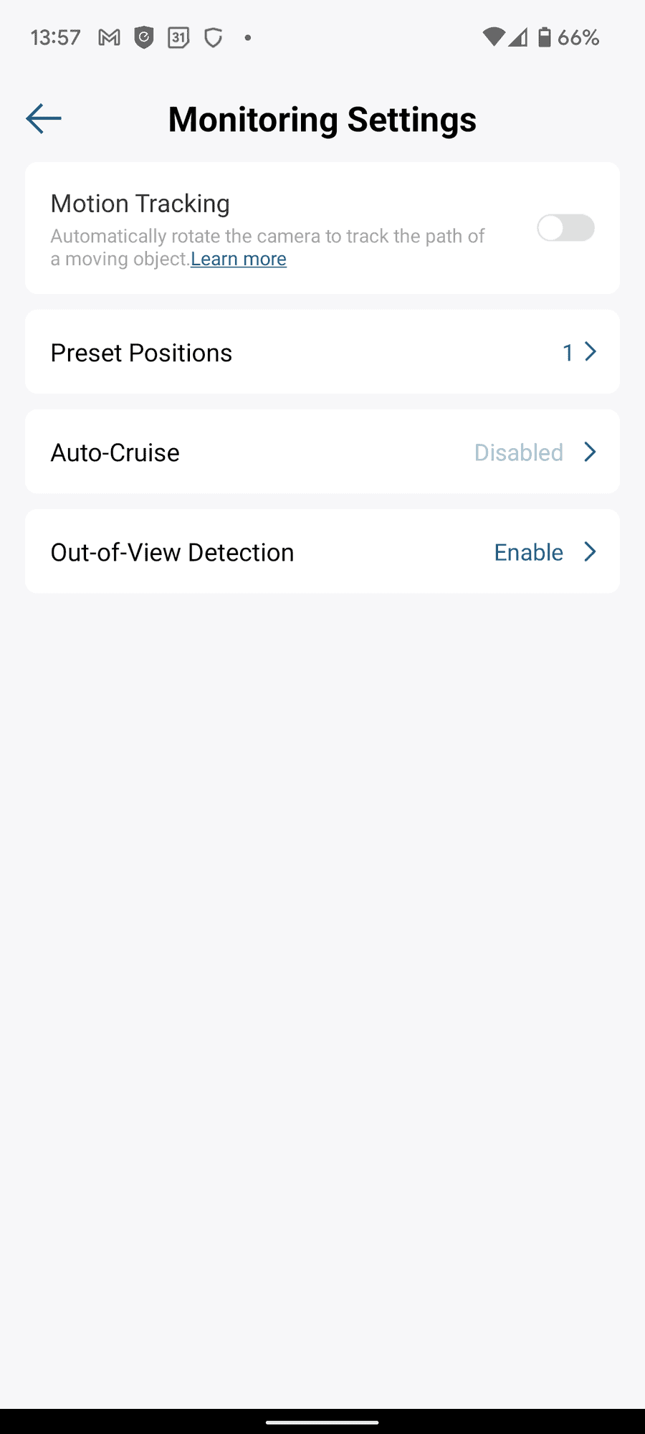This screenshot has width=645, height=1434.
Task: Tap the preset count number 1
Action: (x=568, y=353)
